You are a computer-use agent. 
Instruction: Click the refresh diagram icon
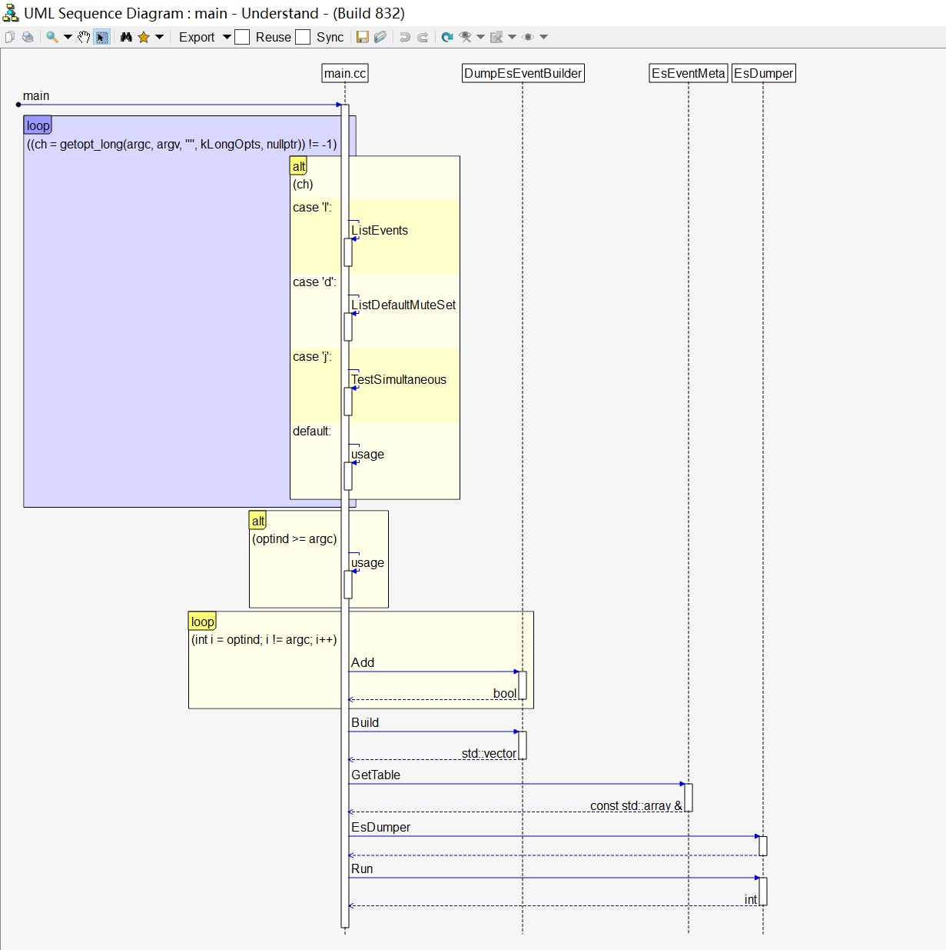pyautogui.click(x=446, y=37)
